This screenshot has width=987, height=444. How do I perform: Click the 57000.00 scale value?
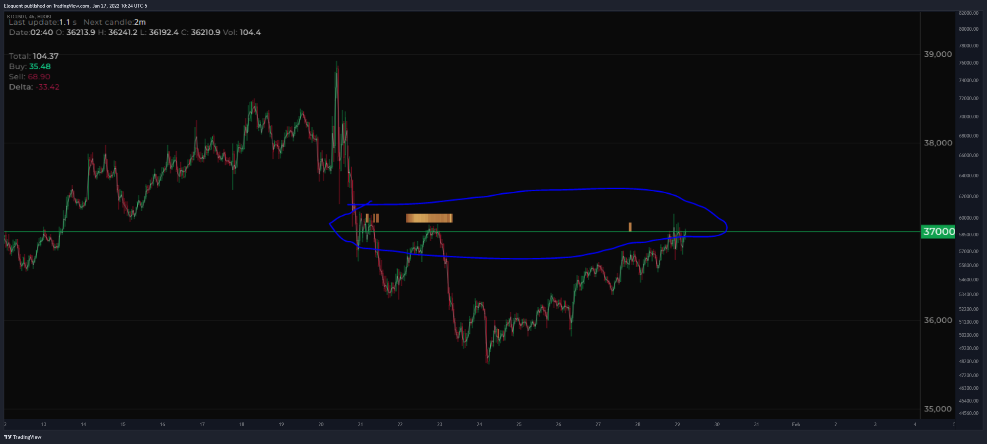coord(969,251)
